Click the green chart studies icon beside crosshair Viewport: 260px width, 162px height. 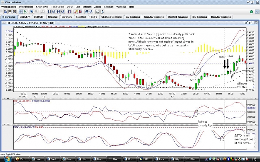pyautogui.click(x=25, y=12)
